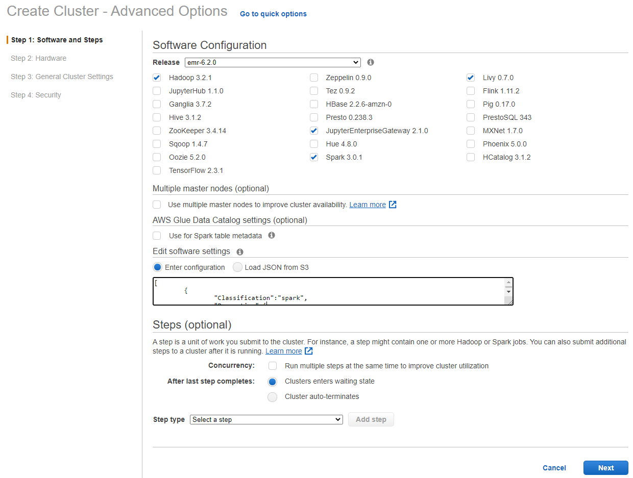Open Step 3: General Cluster Settings

point(62,77)
